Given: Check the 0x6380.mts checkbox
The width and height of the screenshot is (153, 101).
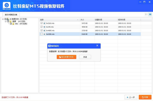Looking at the screenshot, I should point(42,34).
